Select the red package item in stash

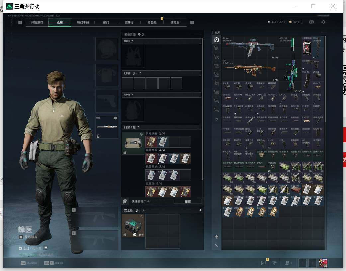tap(307, 48)
